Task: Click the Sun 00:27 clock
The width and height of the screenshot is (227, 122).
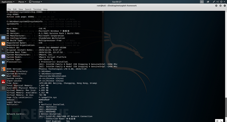Action: 117,2
